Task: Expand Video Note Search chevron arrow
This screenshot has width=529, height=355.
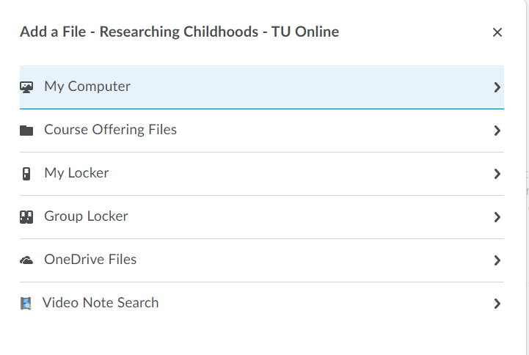Action: coord(497,304)
